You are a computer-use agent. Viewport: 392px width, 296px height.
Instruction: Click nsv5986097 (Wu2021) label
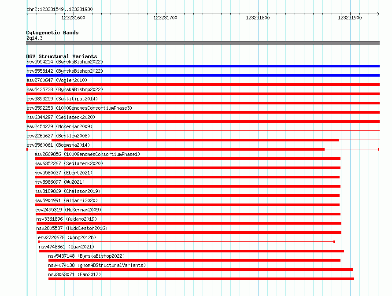click(59, 182)
